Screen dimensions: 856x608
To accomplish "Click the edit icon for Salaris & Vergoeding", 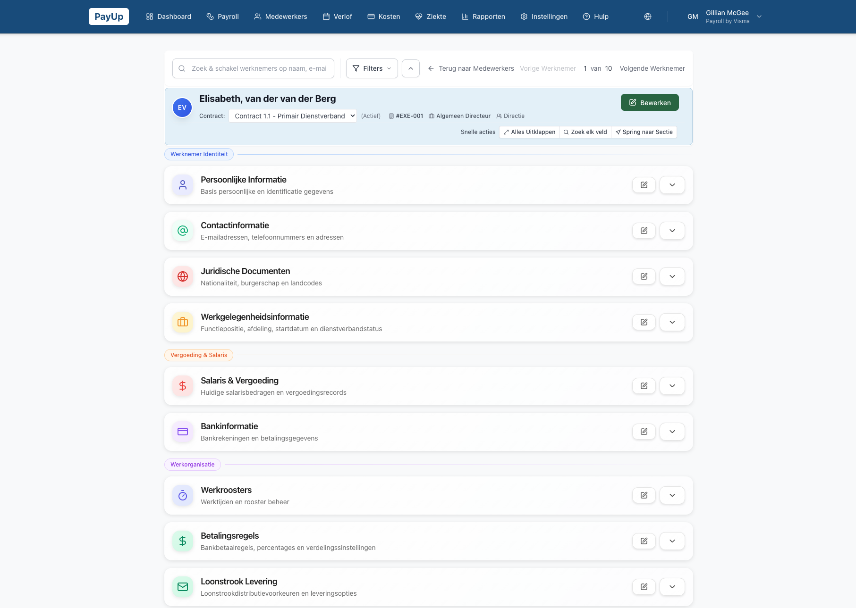I will [x=644, y=386].
